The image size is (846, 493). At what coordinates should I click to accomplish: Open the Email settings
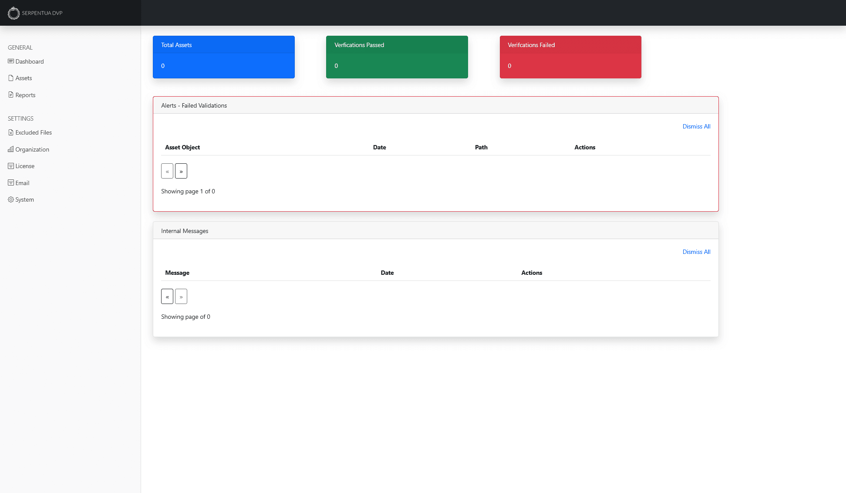coord(22,183)
